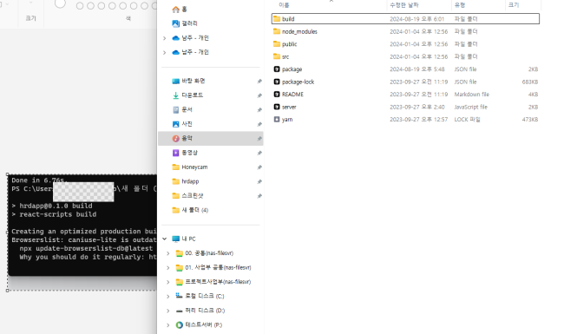Click the 테스트서버 (P:) network drive icon
The height and width of the screenshot is (334, 564).
coord(179,324)
